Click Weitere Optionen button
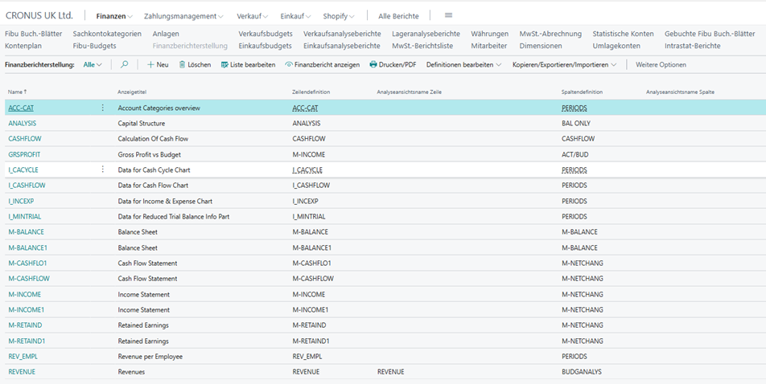This screenshot has width=766, height=384. coord(661,64)
